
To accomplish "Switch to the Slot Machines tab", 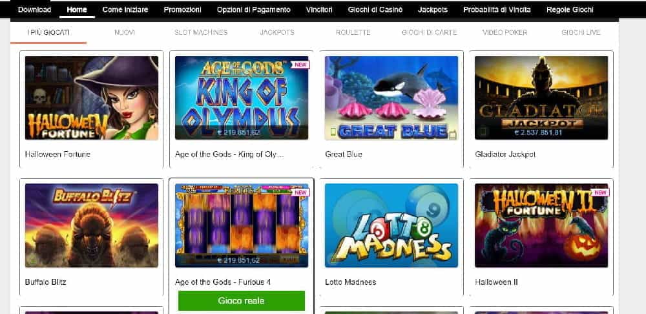I will (201, 32).
